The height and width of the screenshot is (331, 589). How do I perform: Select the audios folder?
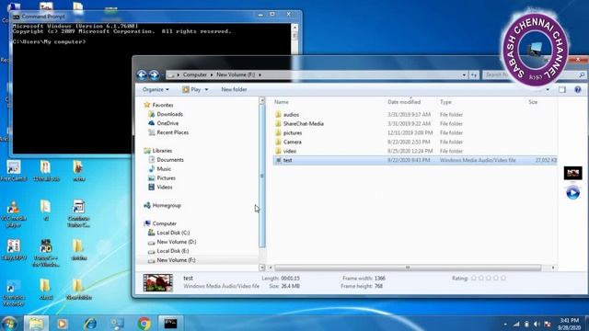(291, 114)
